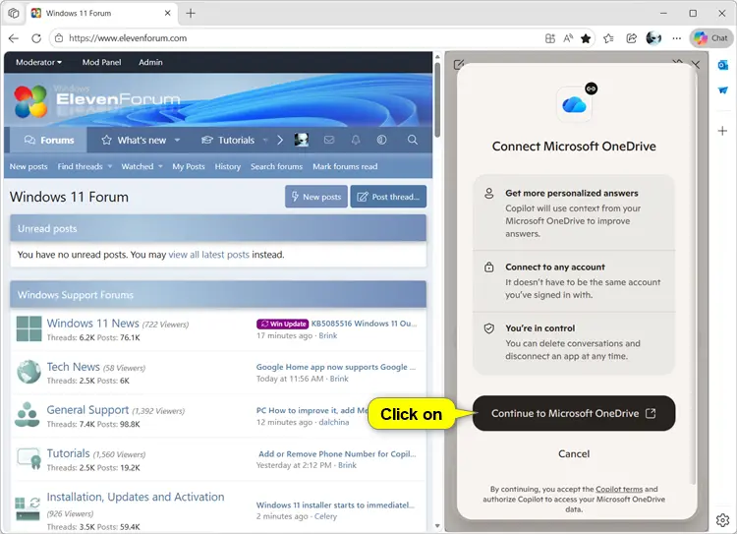Open the History link
737x534 pixels.
(x=228, y=166)
